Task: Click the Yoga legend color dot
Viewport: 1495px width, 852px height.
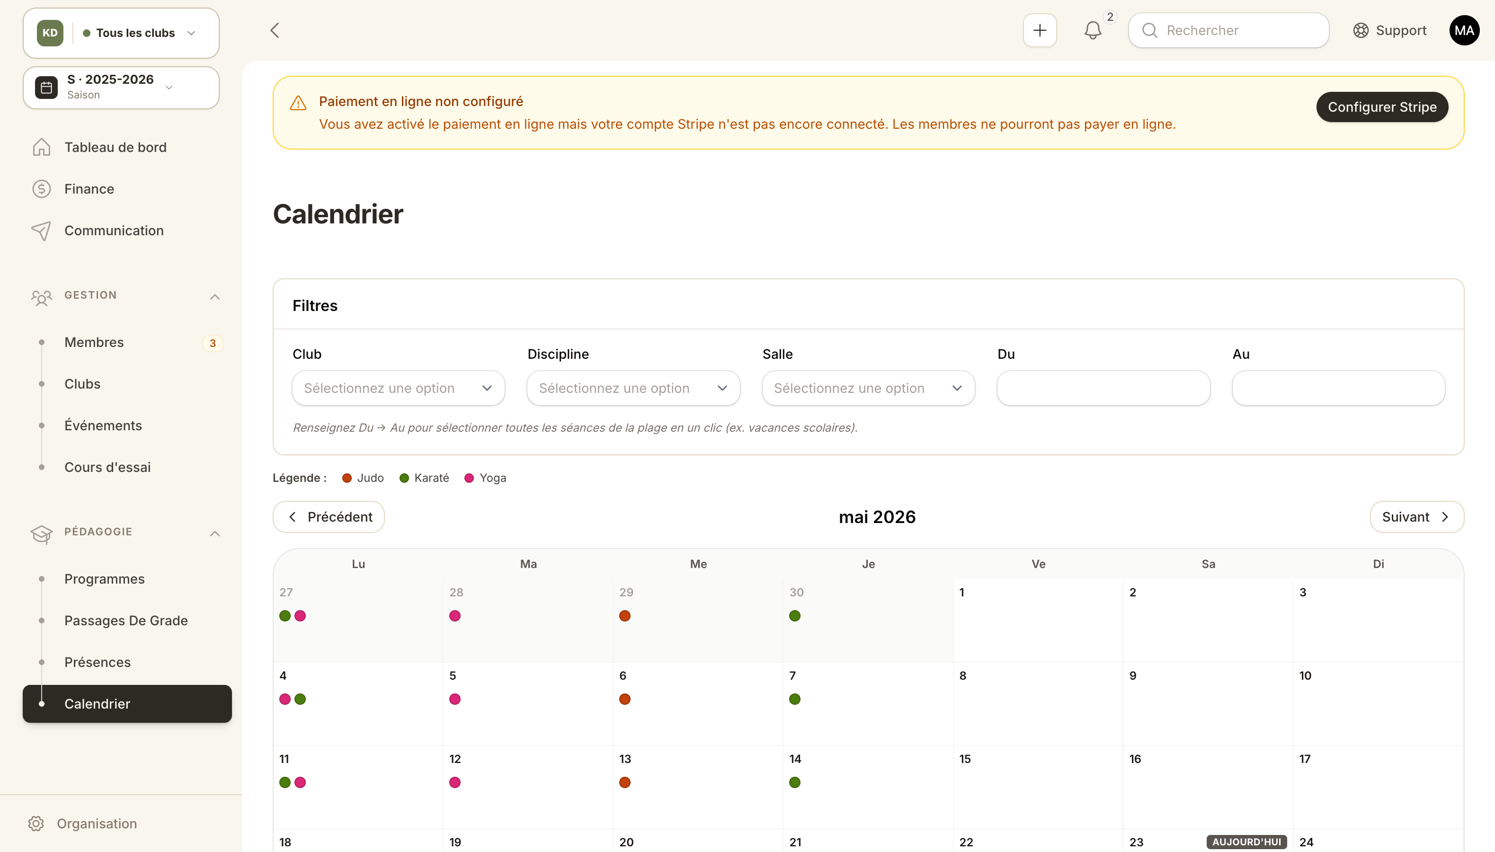Action: coord(469,478)
